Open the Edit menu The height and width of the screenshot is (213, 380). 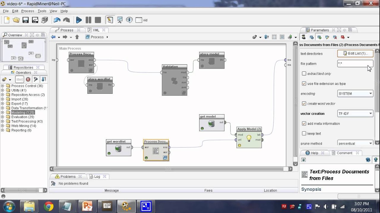tap(15, 11)
